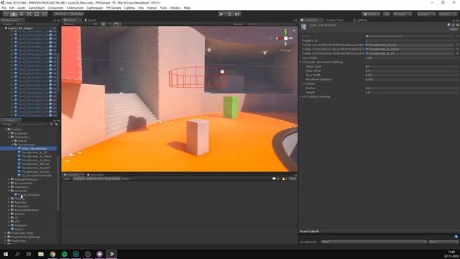Click the red X axis cone on scene gizmo
460x259 pixels.
pyautogui.click(x=279, y=38)
